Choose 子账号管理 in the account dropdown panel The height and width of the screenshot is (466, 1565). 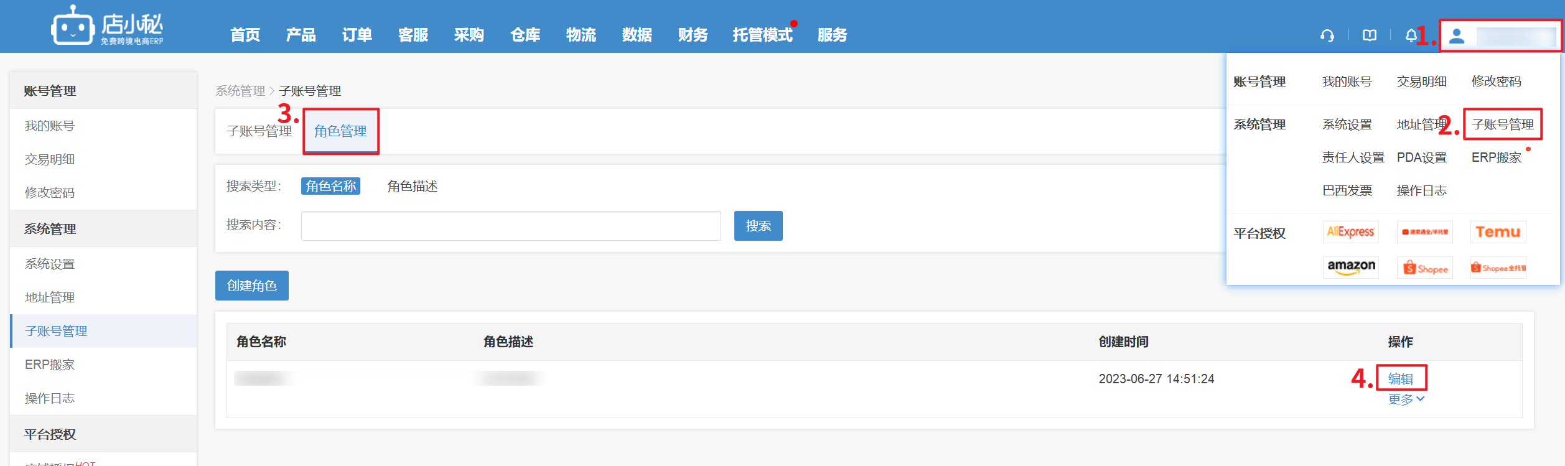click(1503, 124)
